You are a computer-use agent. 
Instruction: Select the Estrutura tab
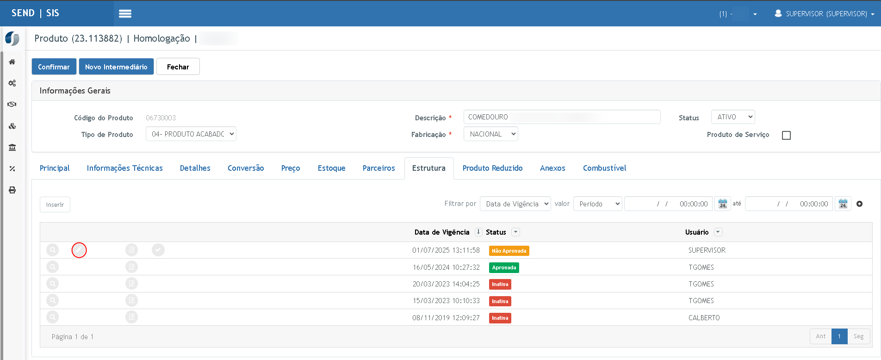tap(429, 168)
